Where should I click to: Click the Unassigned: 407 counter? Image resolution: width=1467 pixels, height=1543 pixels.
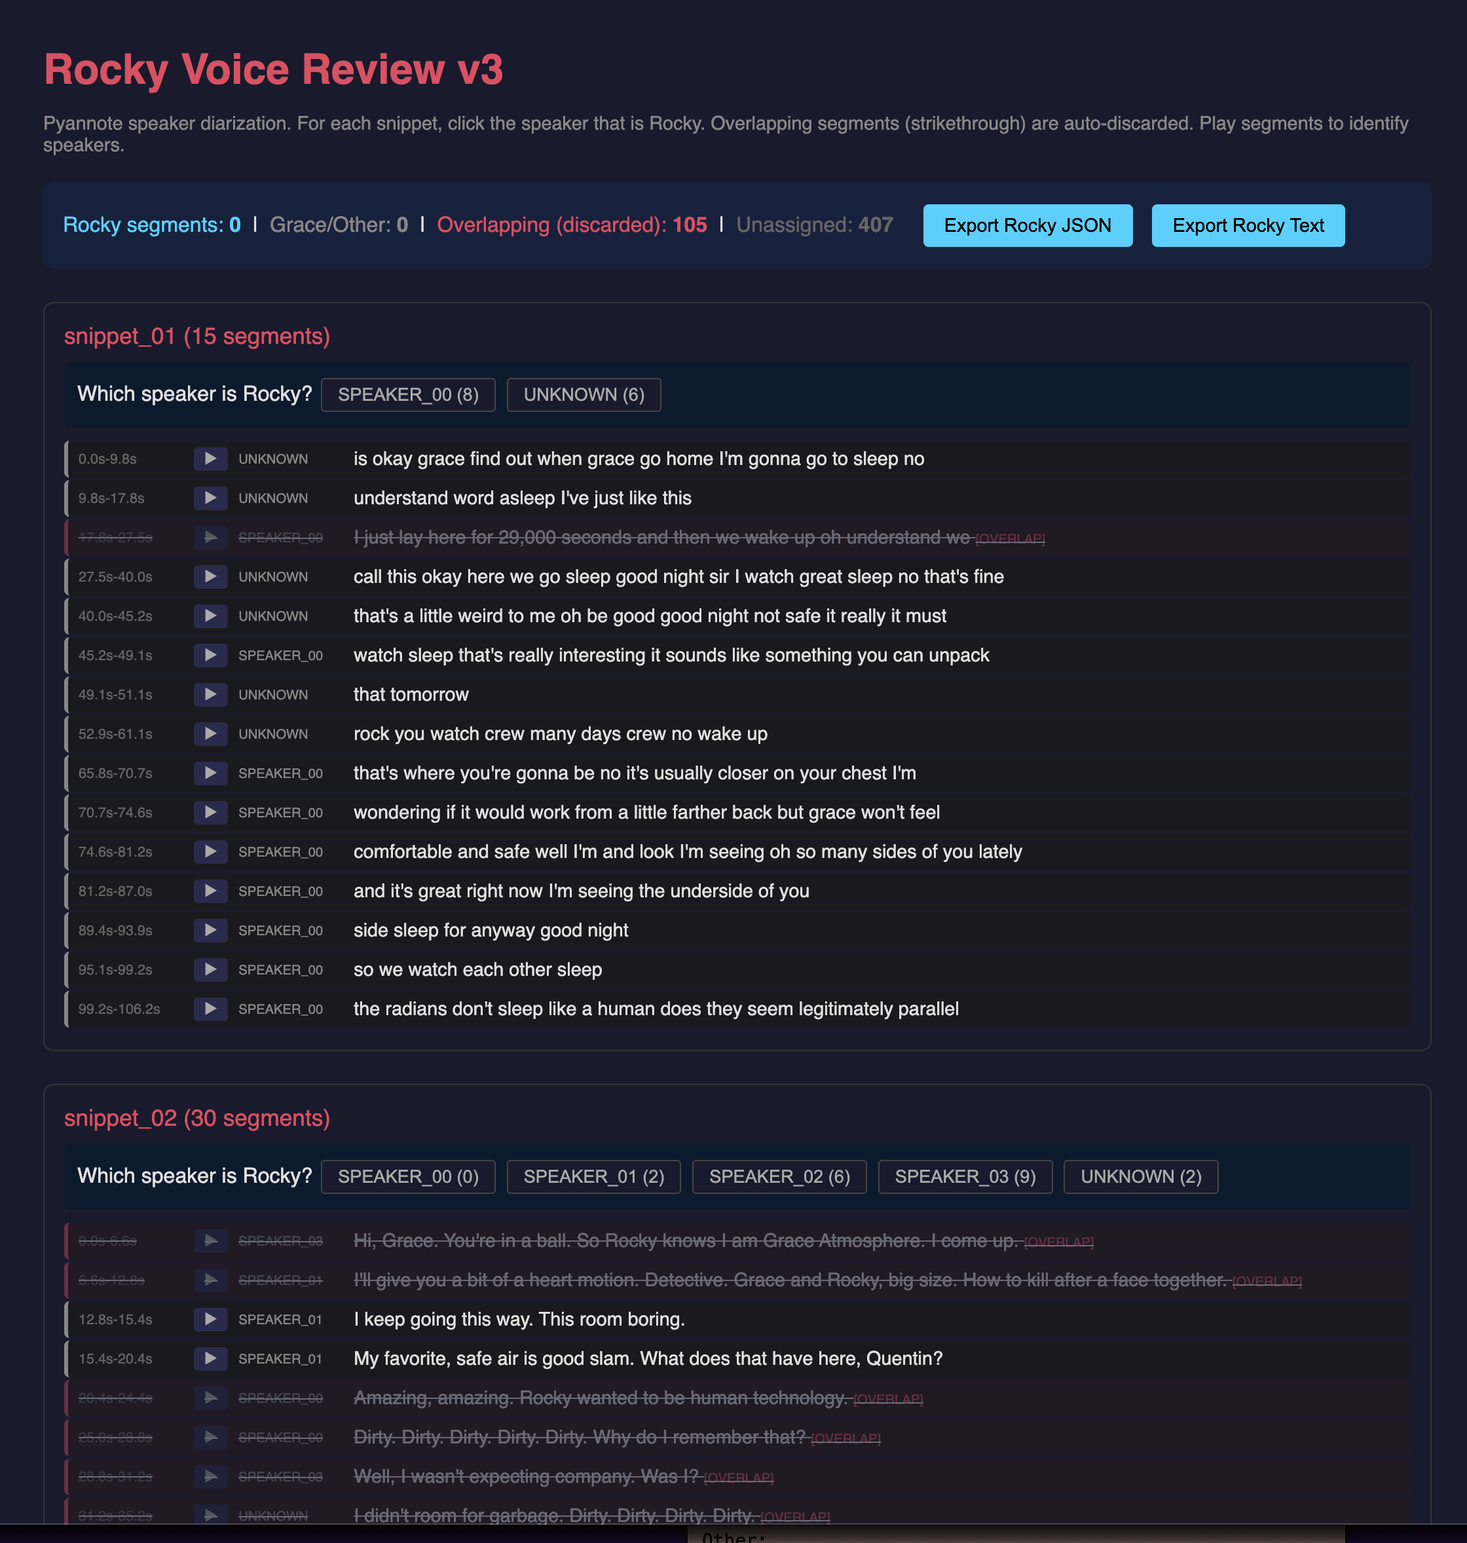tap(814, 225)
